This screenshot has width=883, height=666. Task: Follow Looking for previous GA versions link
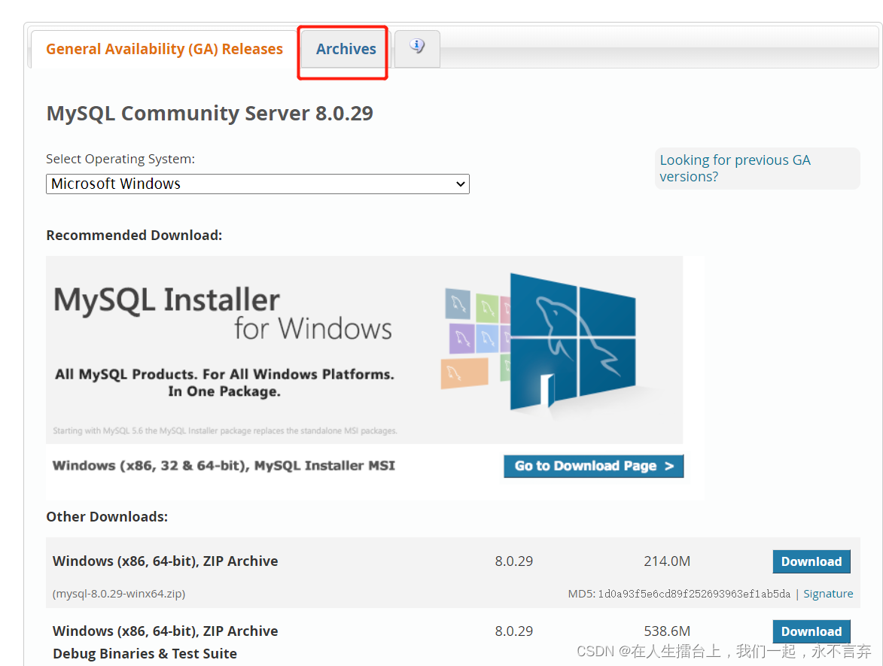[735, 169]
